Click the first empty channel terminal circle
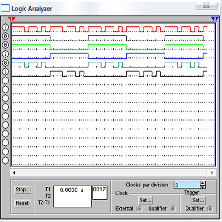The image size is (222, 222). pyautogui.click(x=5, y=81)
